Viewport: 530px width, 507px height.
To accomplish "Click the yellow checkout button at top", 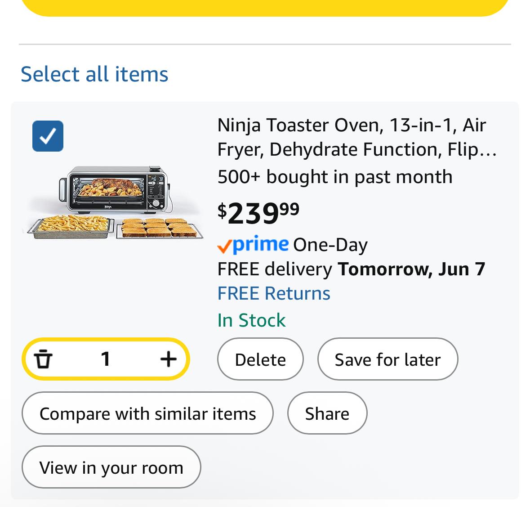I will pyautogui.click(x=265, y=7).
